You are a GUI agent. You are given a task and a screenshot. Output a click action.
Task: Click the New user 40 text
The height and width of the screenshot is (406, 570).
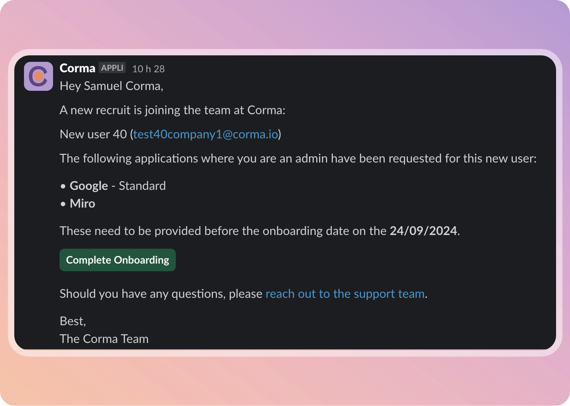click(93, 134)
